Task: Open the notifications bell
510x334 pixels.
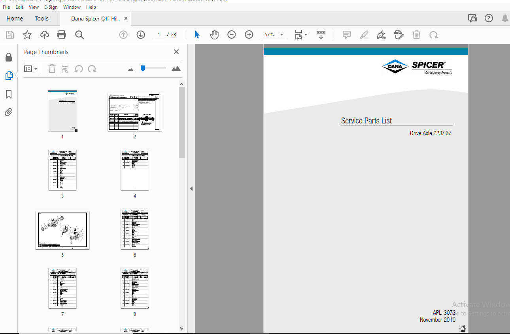Action: (x=505, y=18)
